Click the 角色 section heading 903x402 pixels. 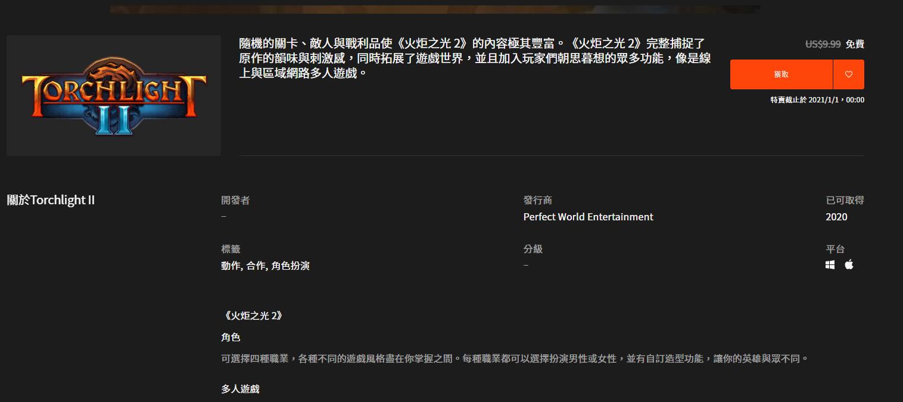click(x=231, y=338)
